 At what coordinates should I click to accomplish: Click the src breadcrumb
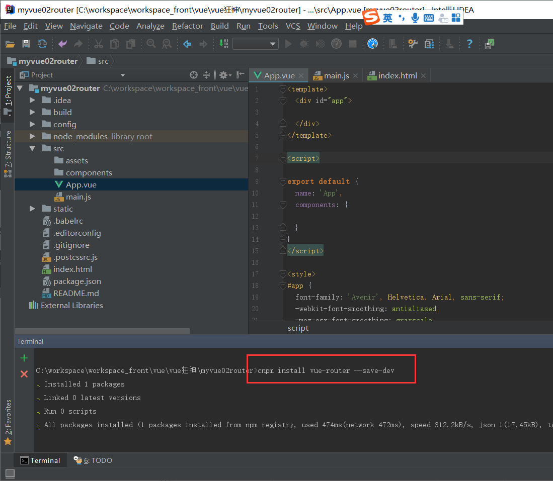click(98, 61)
